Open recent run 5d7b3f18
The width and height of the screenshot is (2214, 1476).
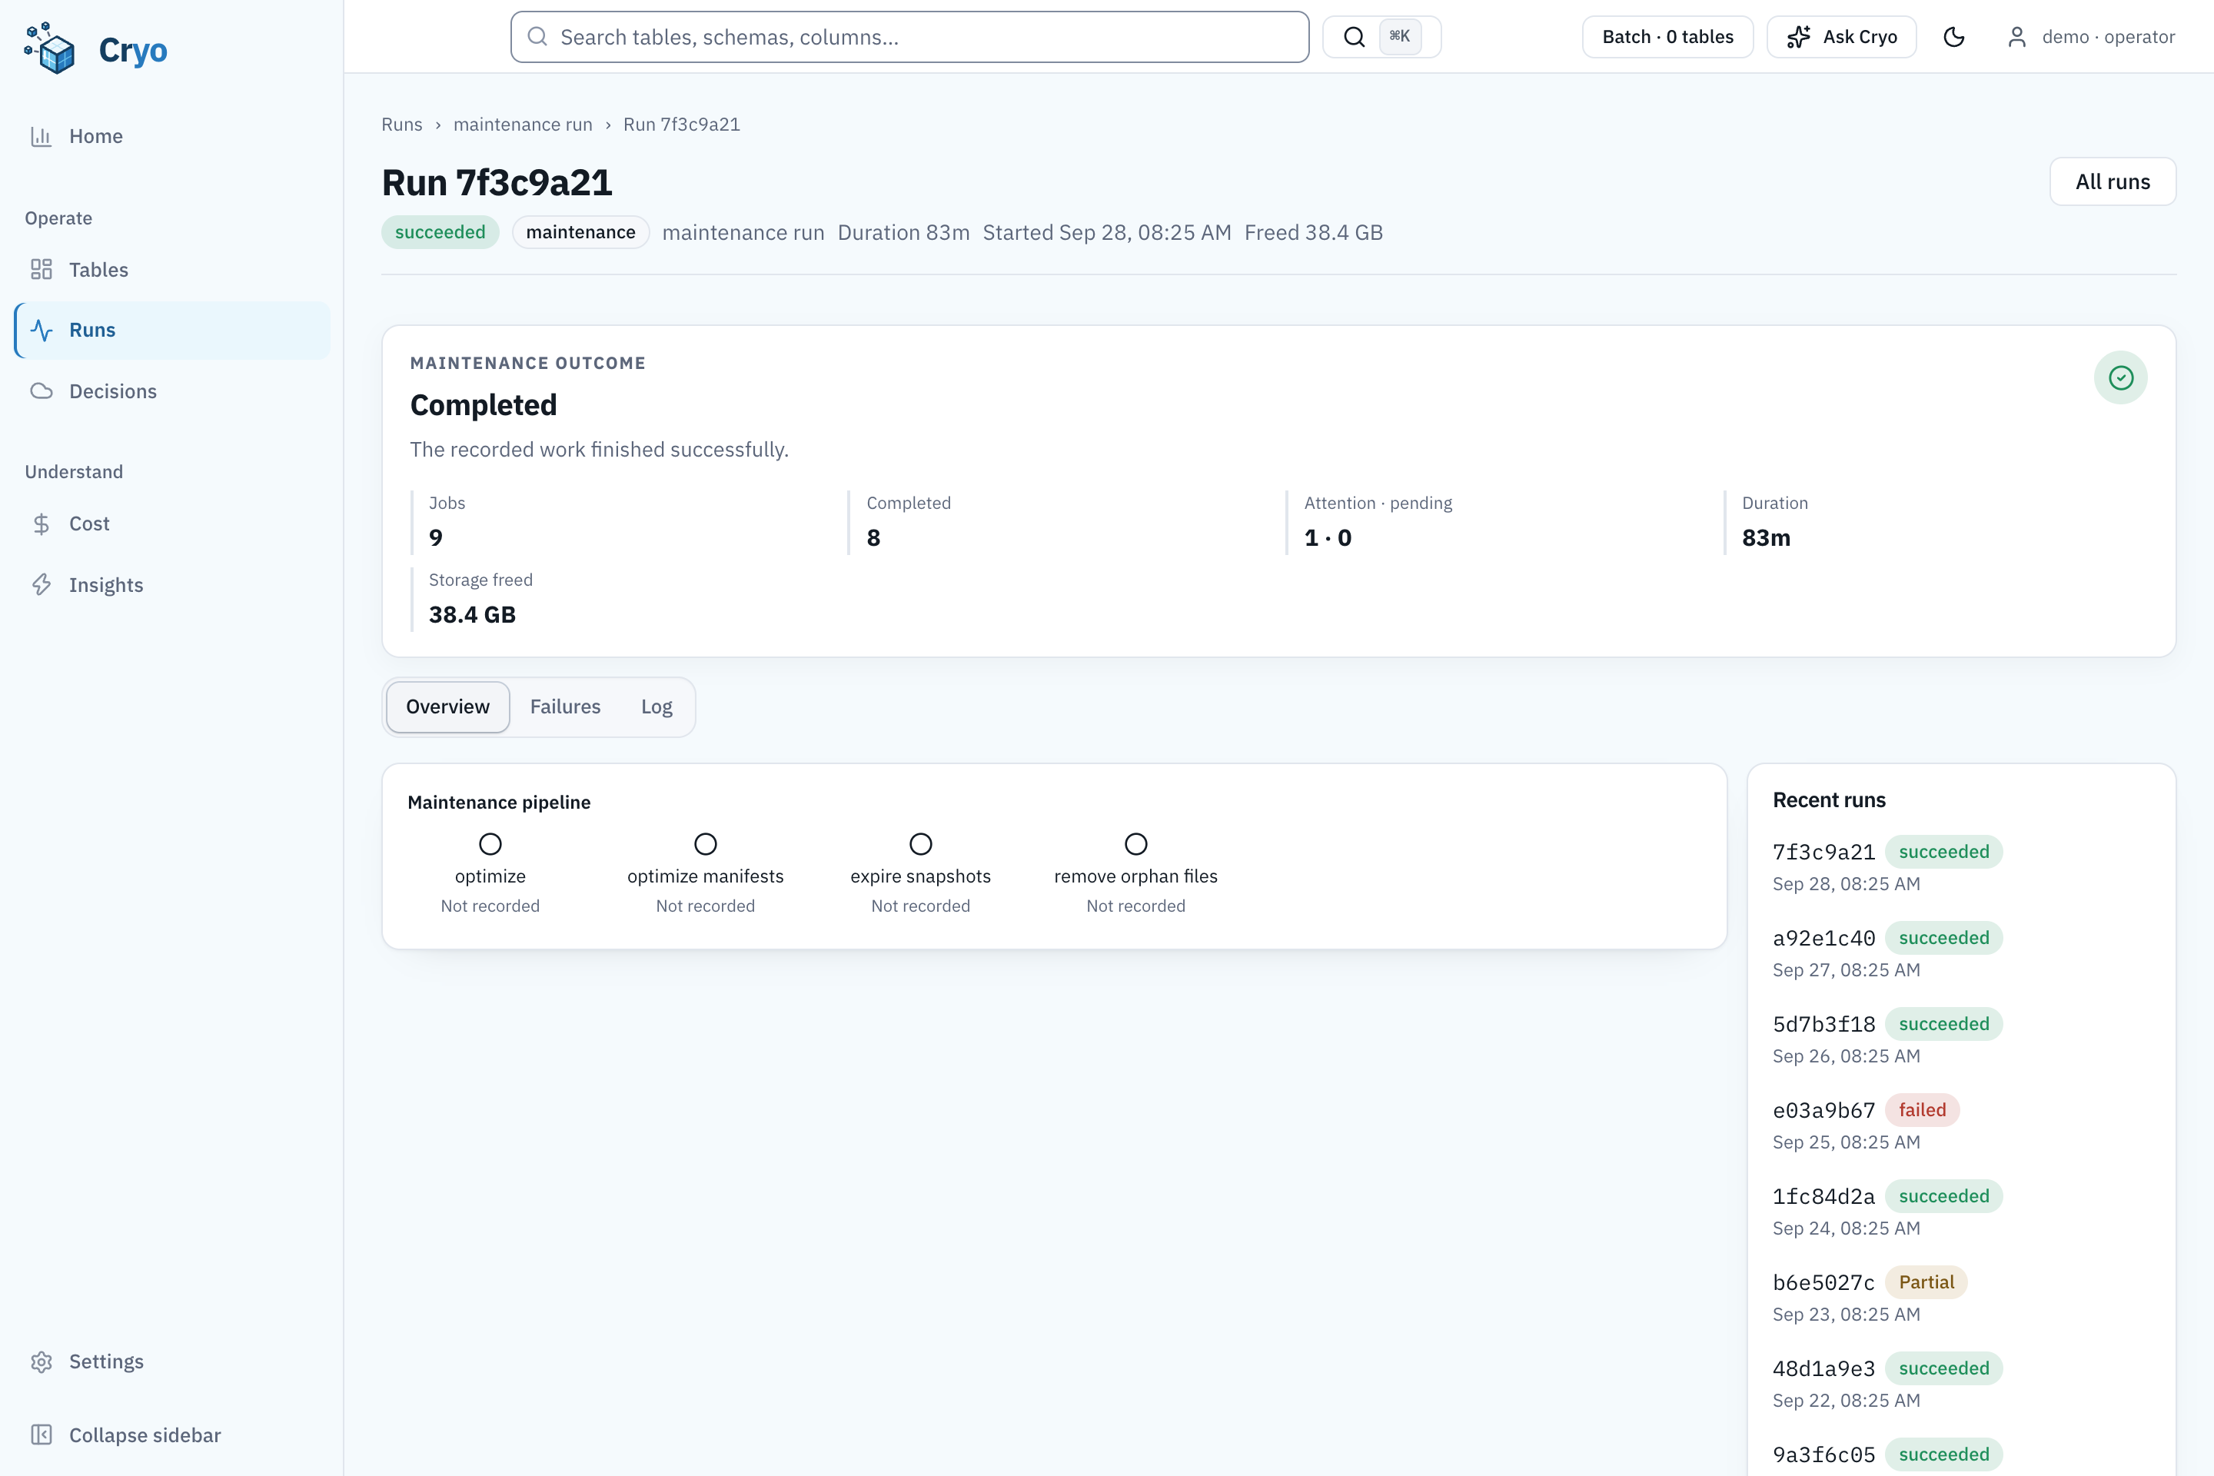click(1823, 1024)
